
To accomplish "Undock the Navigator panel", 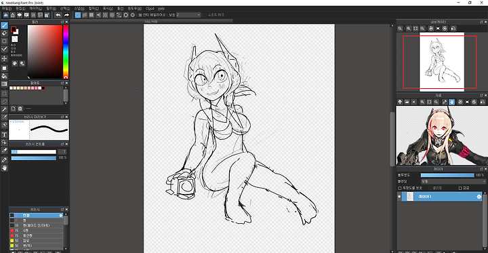I will pyautogui.click(x=481, y=22).
